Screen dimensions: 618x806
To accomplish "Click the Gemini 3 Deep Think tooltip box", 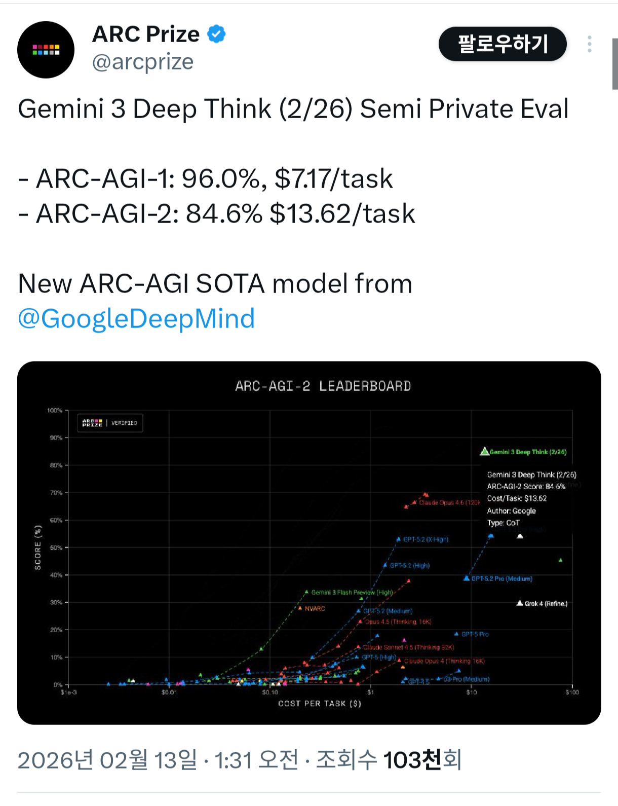I will [x=531, y=498].
